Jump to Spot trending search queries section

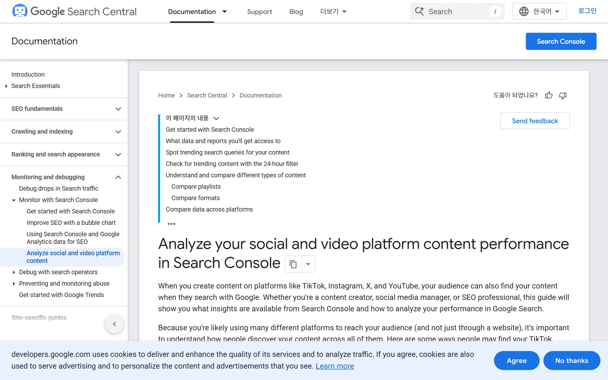tap(227, 152)
